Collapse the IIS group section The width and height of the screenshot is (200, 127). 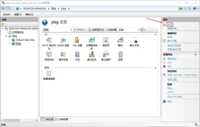[x=155, y=34]
